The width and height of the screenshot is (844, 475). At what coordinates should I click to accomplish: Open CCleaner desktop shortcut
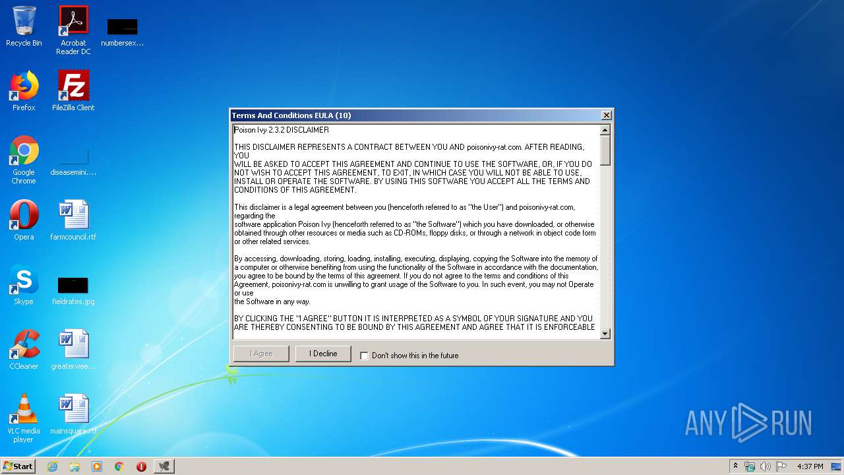[24, 350]
